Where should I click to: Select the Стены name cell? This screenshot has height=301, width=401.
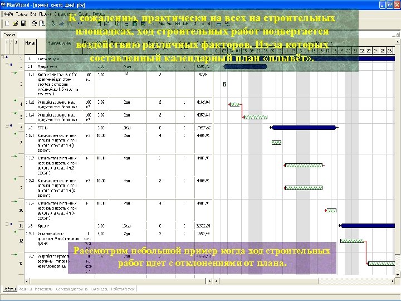pyautogui.click(x=60, y=128)
